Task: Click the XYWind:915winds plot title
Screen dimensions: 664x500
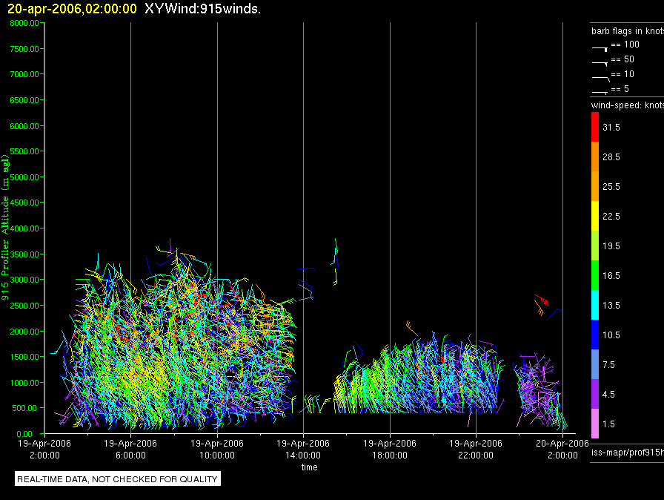Action: point(202,8)
